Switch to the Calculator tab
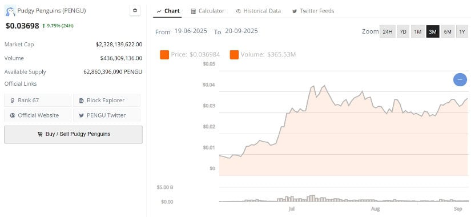This screenshot has width=471, height=217. (208, 11)
